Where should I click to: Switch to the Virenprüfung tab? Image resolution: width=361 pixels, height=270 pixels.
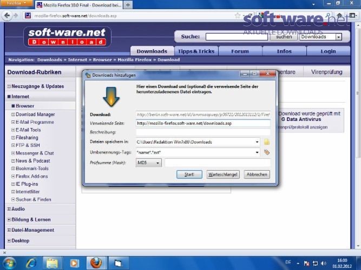(x=326, y=72)
